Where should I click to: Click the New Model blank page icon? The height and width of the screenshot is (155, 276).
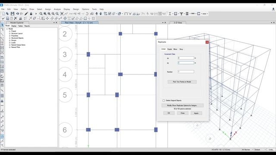(x=3, y=14)
